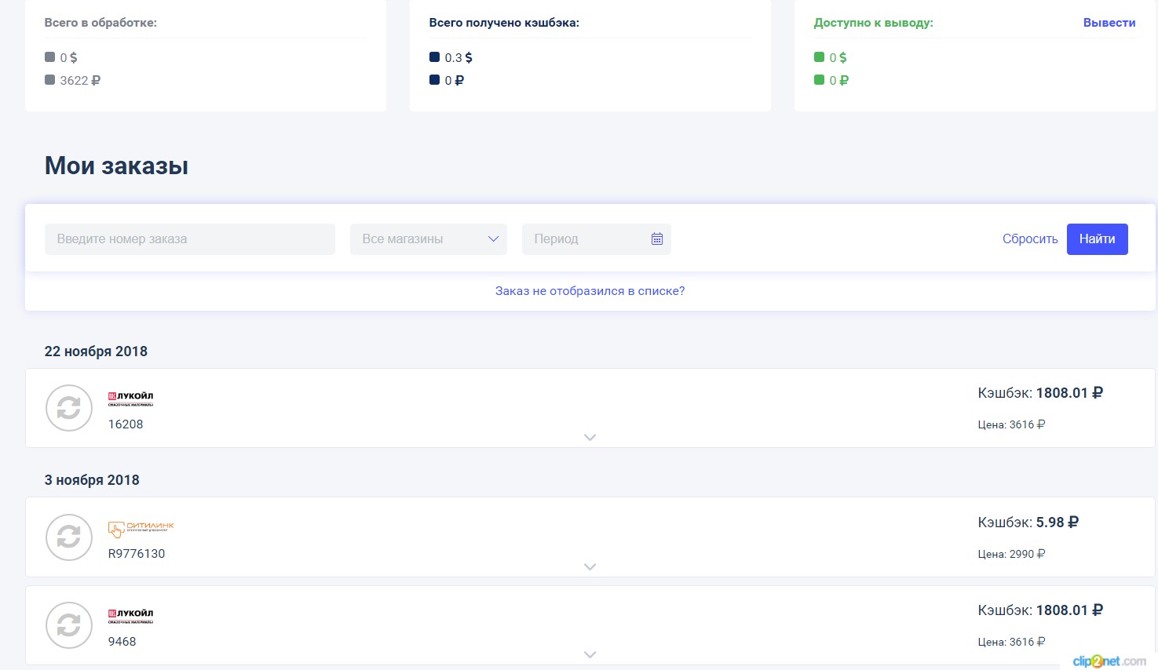Screen dimensions: 1158x670
Task: Open the 'Заказ не отобразился в списке?' link
Action: [590, 291]
